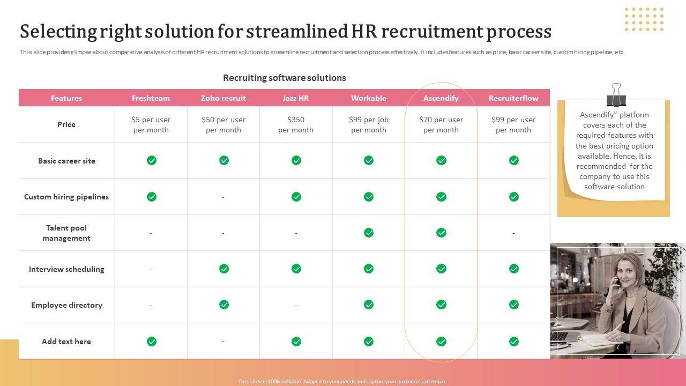Click the Ascendify check mark for Basic career site

click(x=441, y=160)
